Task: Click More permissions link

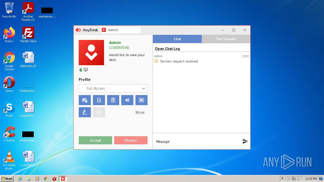Action: [x=140, y=112]
